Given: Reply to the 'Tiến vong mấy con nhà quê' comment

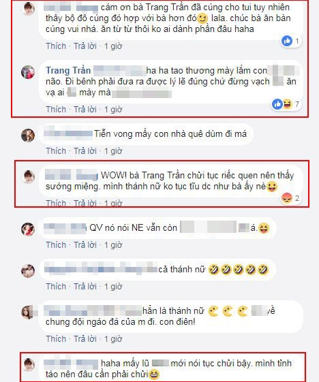Looking at the screenshot, I should (x=85, y=151).
